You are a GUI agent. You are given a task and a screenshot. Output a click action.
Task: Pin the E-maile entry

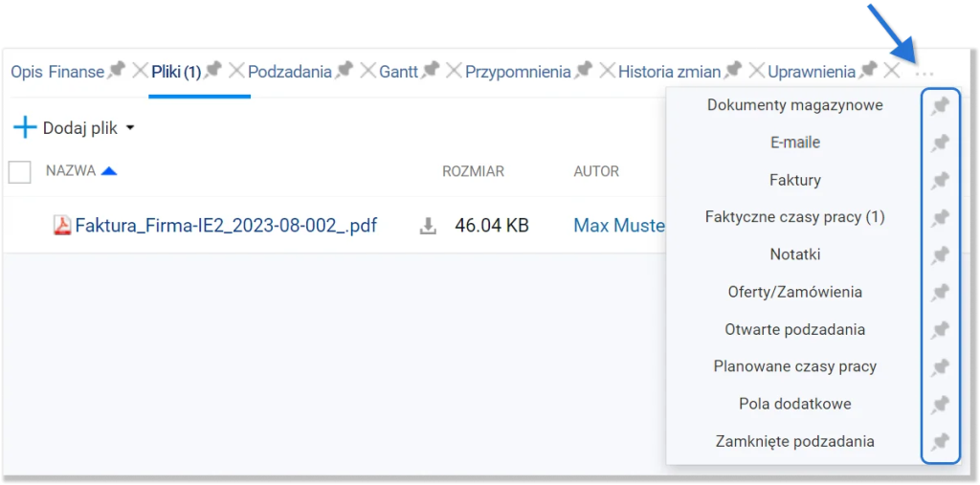click(x=940, y=143)
